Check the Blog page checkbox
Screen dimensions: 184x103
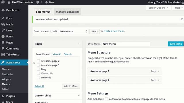[38, 69]
